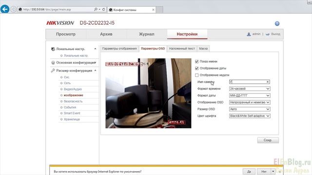The width and height of the screenshot is (312, 175).
Task: Click the Основная конфигурация globe icon
Action: coord(53,63)
